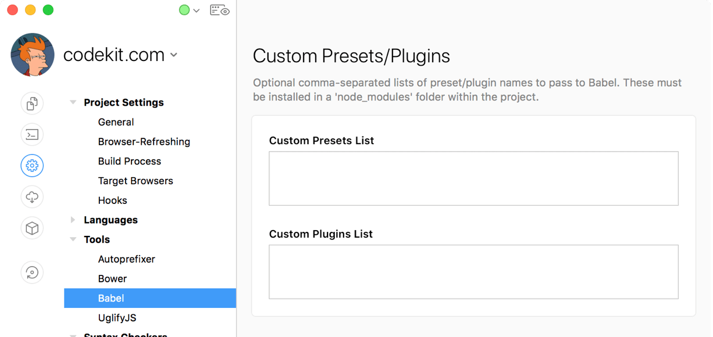Select Browser-Refreshing settings item
The width and height of the screenshot is (713, 337).
[144, 142]
